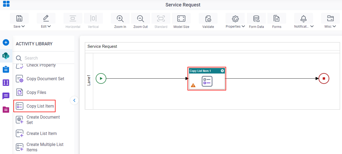Click the Horizontal align icon
This screenshot has height=154, width=342.
pos(73,18)
